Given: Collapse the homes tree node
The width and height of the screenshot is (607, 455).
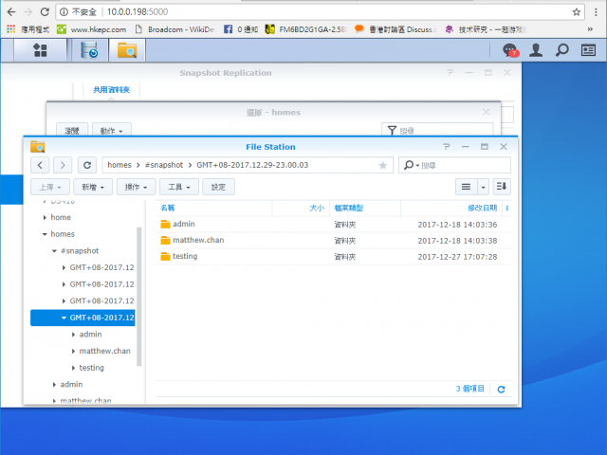Looking at the screenshot, I should 45,234.
